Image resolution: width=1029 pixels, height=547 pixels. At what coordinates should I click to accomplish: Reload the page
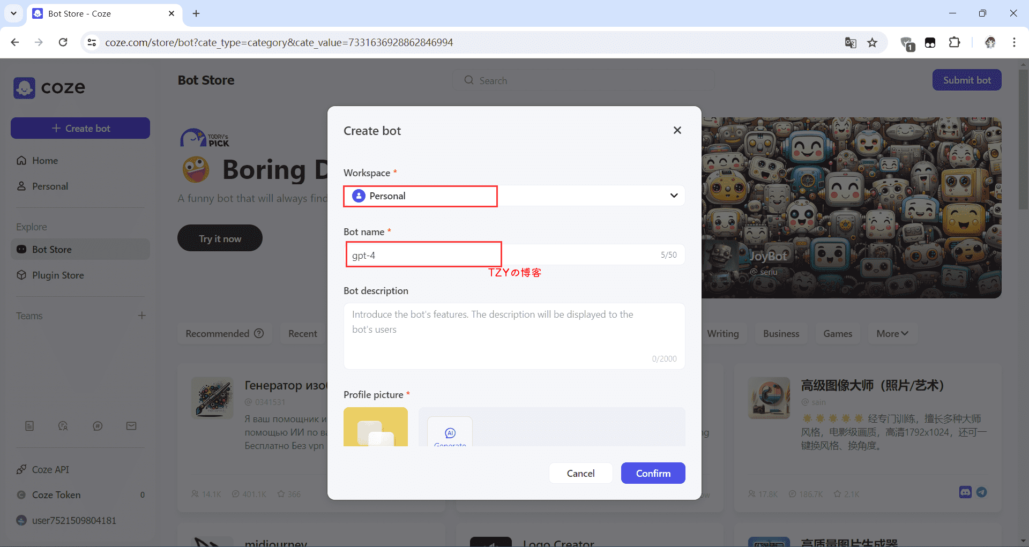(63, 42)
